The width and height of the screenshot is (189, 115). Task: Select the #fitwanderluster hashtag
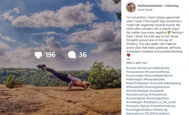pos(154,79)
